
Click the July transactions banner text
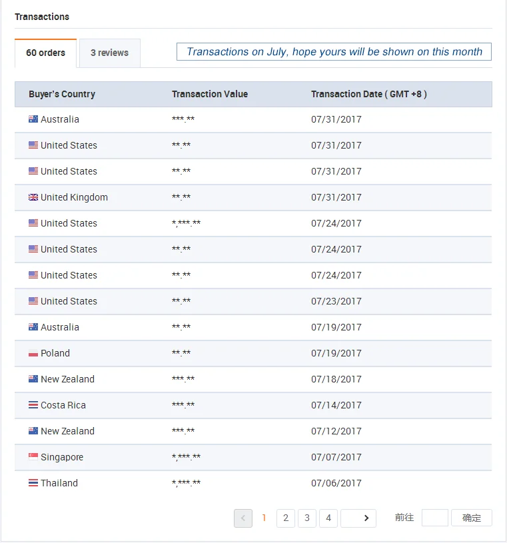coord(334,52)
